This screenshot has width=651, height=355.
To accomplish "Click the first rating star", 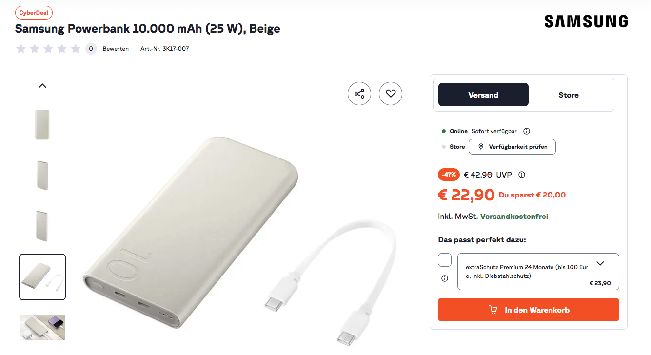I will (x=21, y=49).
